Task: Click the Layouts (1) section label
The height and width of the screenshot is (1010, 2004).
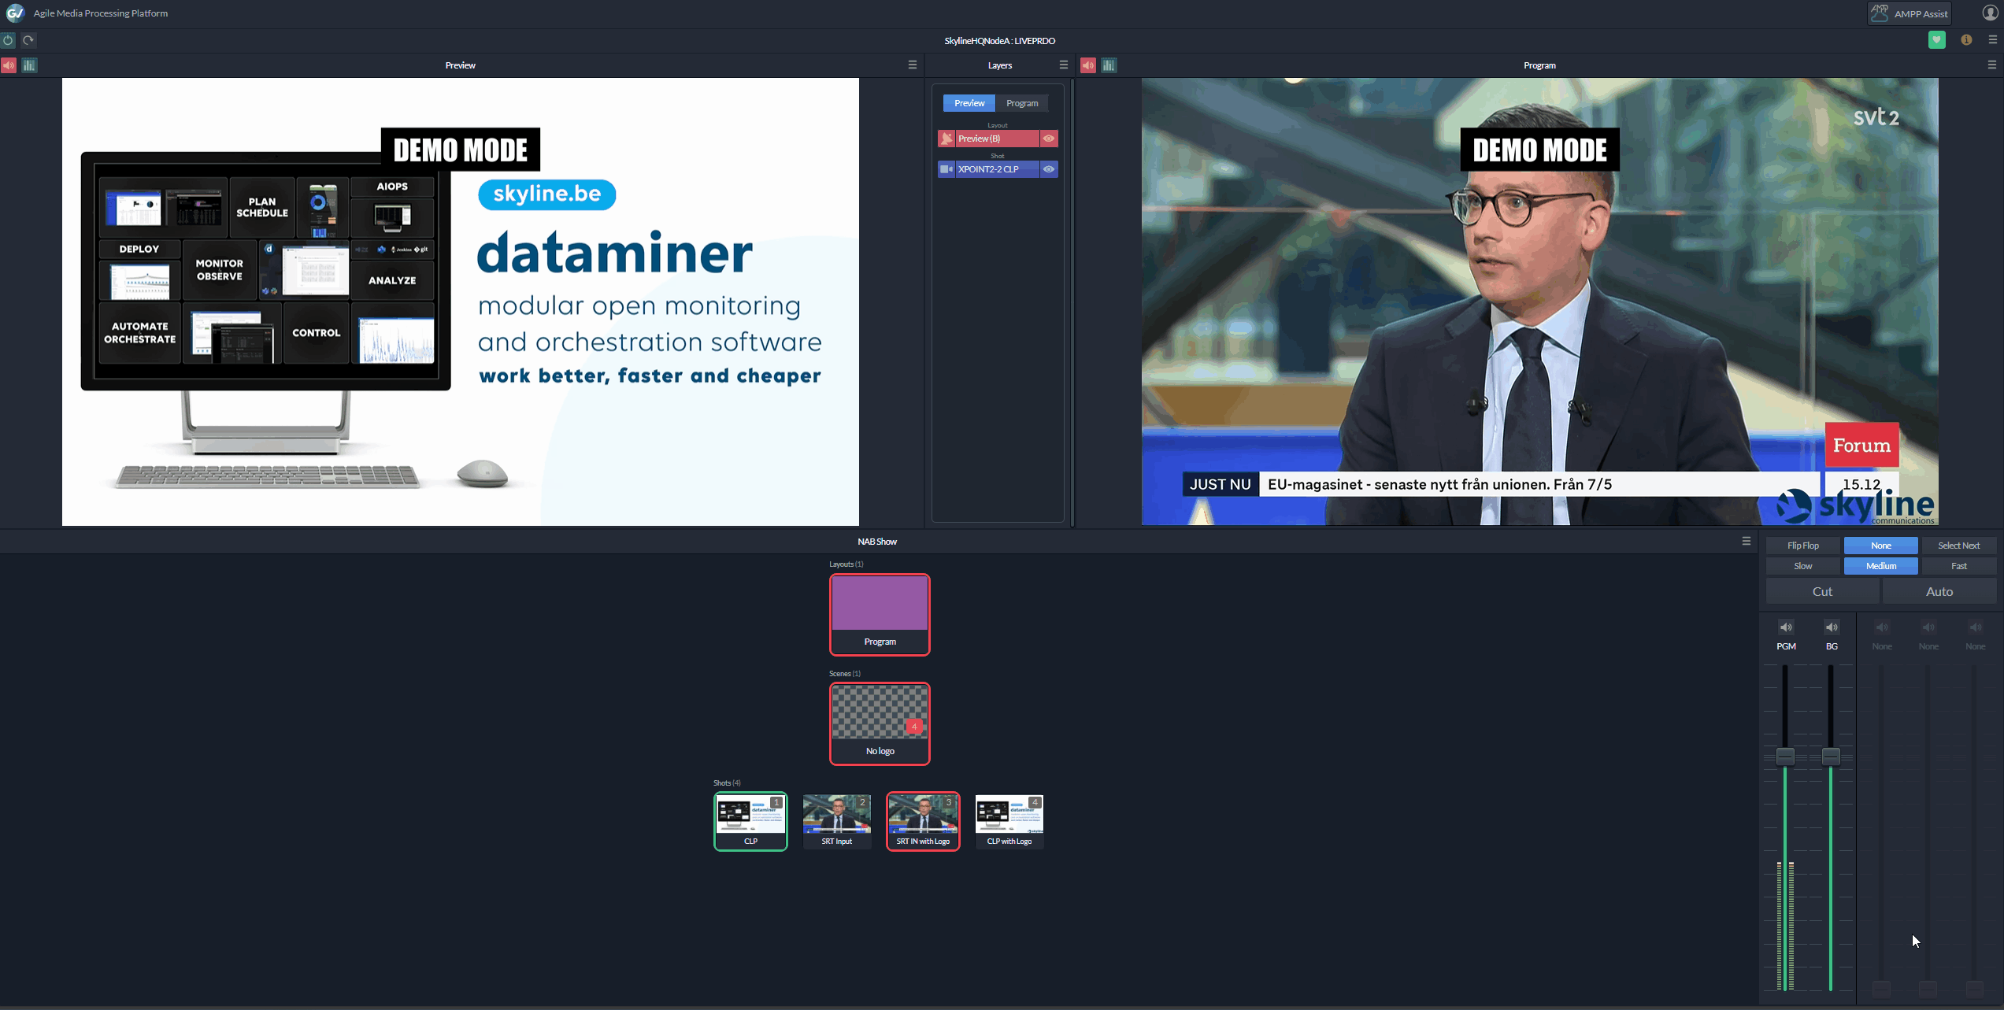Action: (x=846, y=564)
